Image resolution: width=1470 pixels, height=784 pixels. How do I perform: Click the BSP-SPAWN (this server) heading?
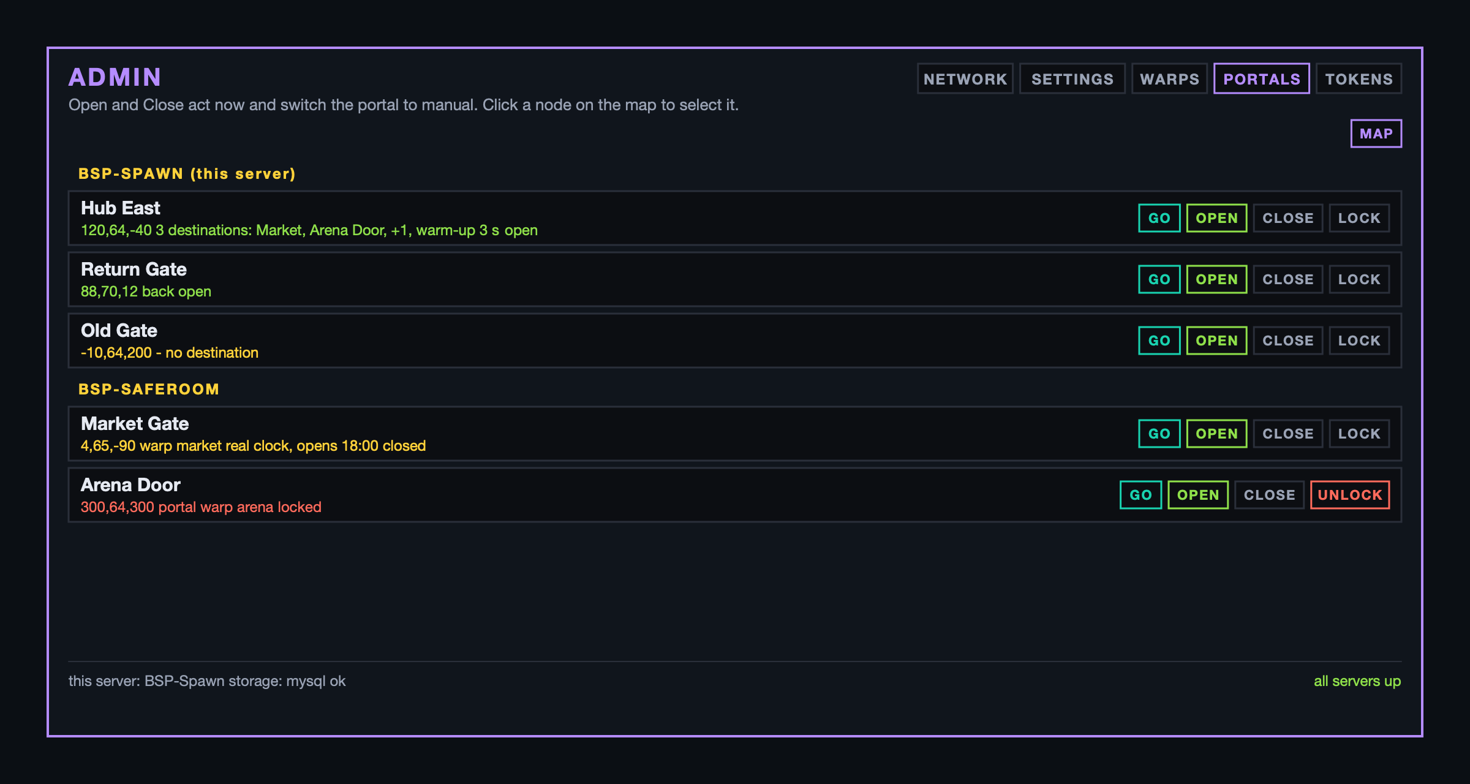(187, 174)
